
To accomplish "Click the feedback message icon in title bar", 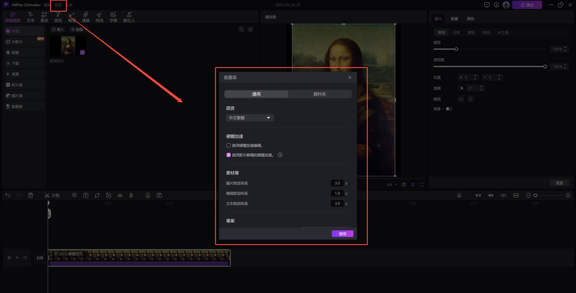I will pos(487,5).
